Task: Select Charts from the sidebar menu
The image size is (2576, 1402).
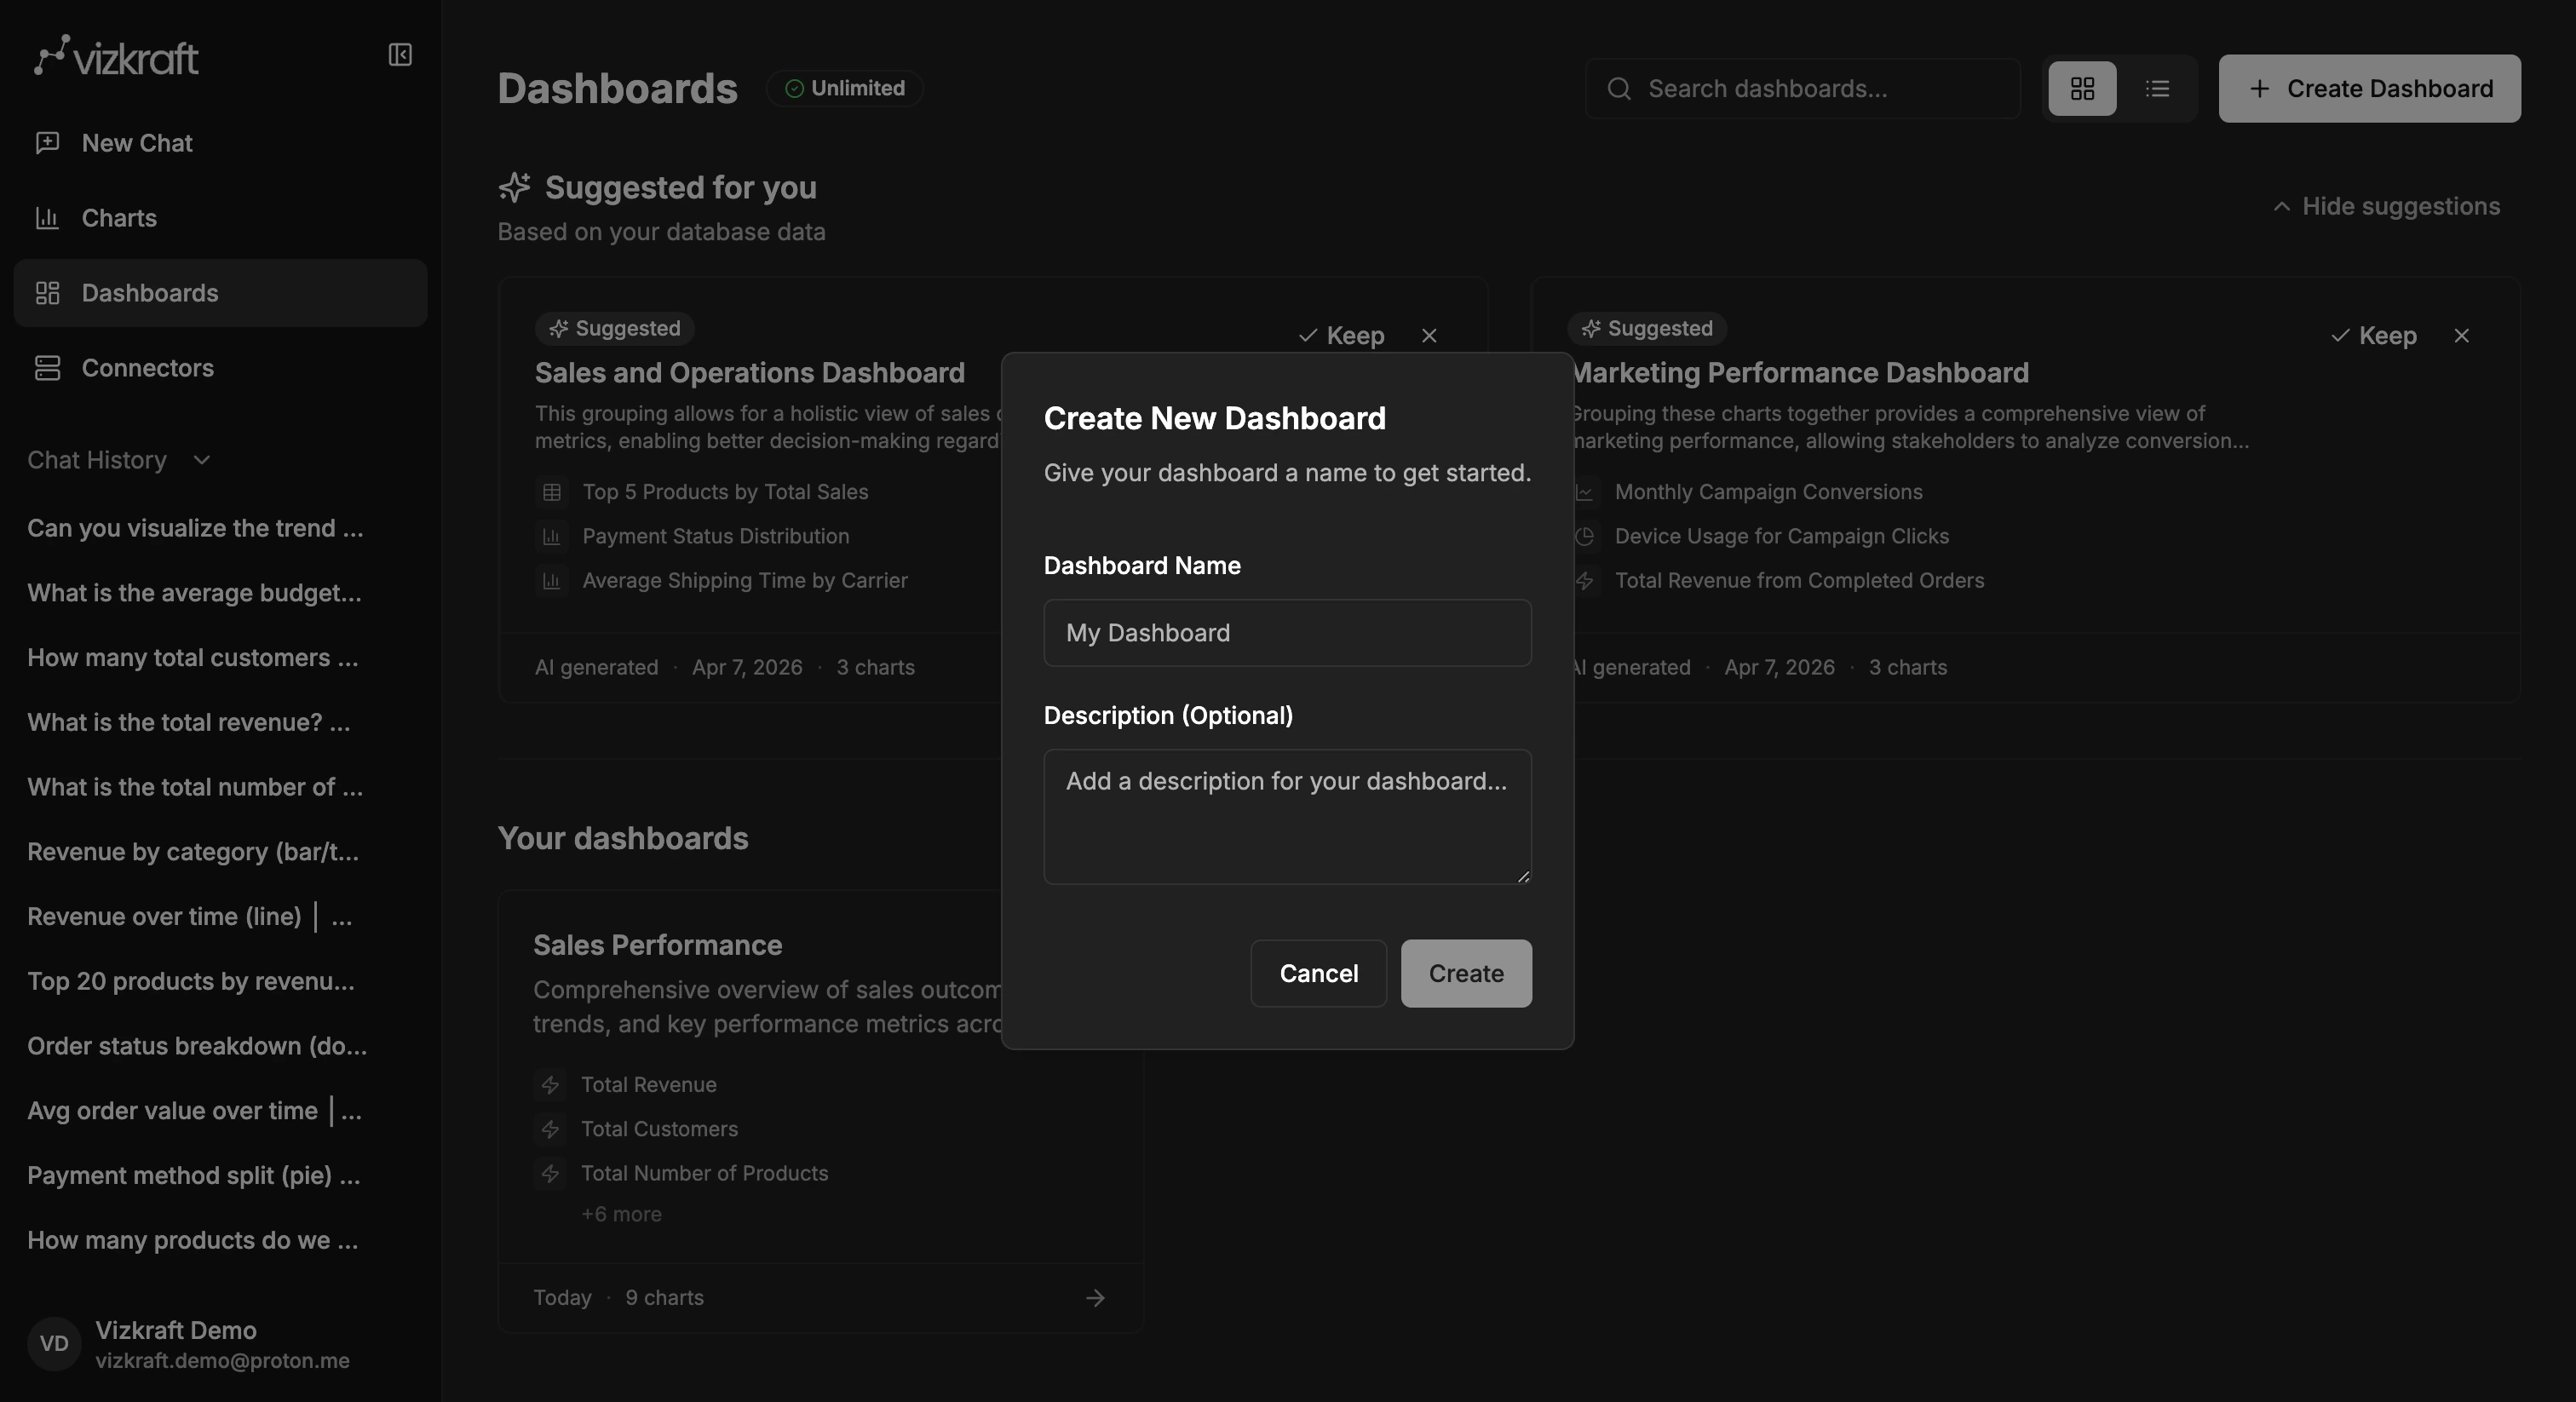Action: pyautogui.click(x=119, y=217)
